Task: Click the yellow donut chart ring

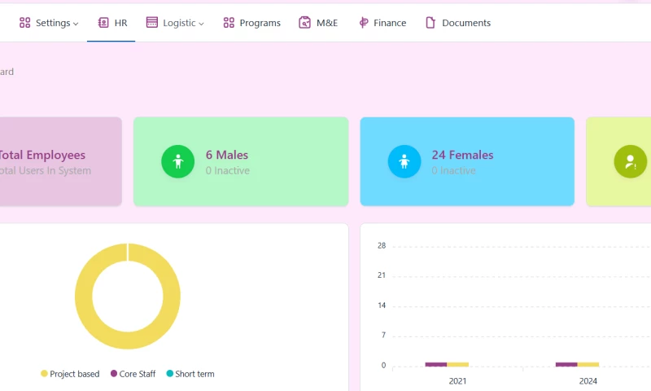Action: [83, 297]
